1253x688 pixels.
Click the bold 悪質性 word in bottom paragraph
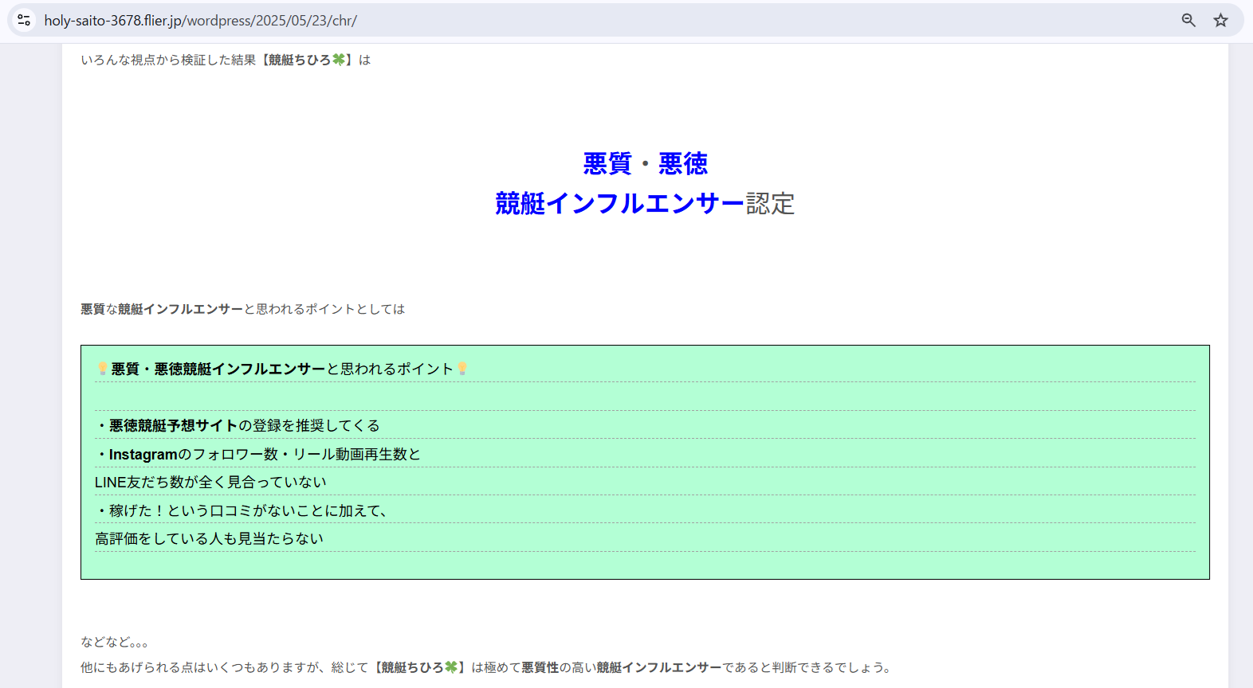[540, 667]
